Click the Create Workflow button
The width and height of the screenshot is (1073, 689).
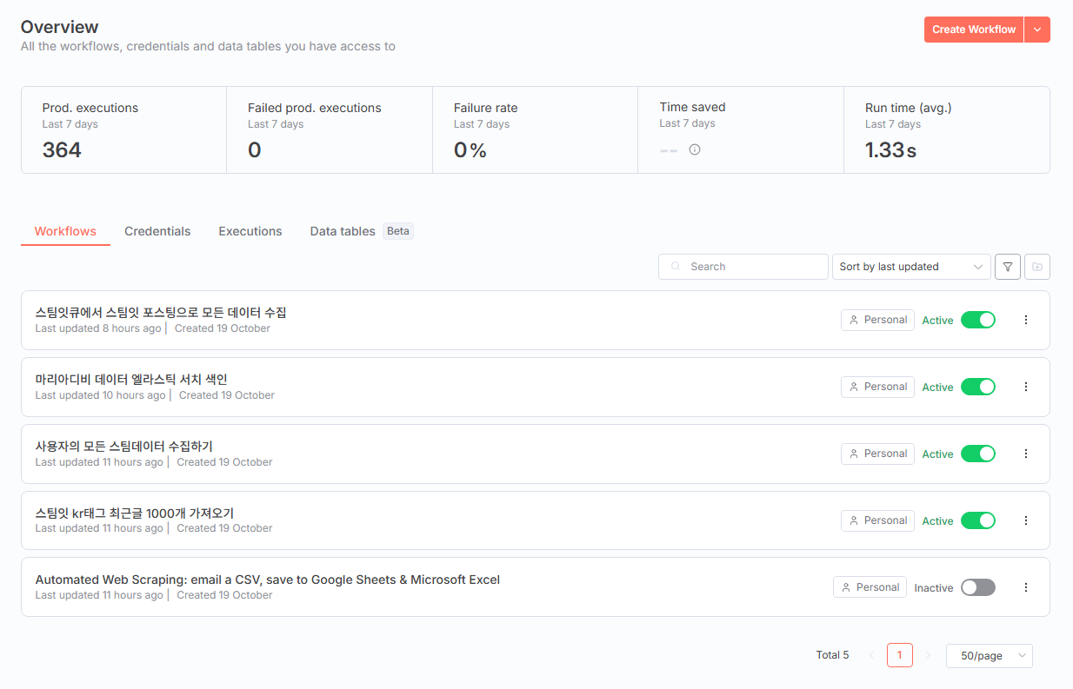click(x=973, y=30)
